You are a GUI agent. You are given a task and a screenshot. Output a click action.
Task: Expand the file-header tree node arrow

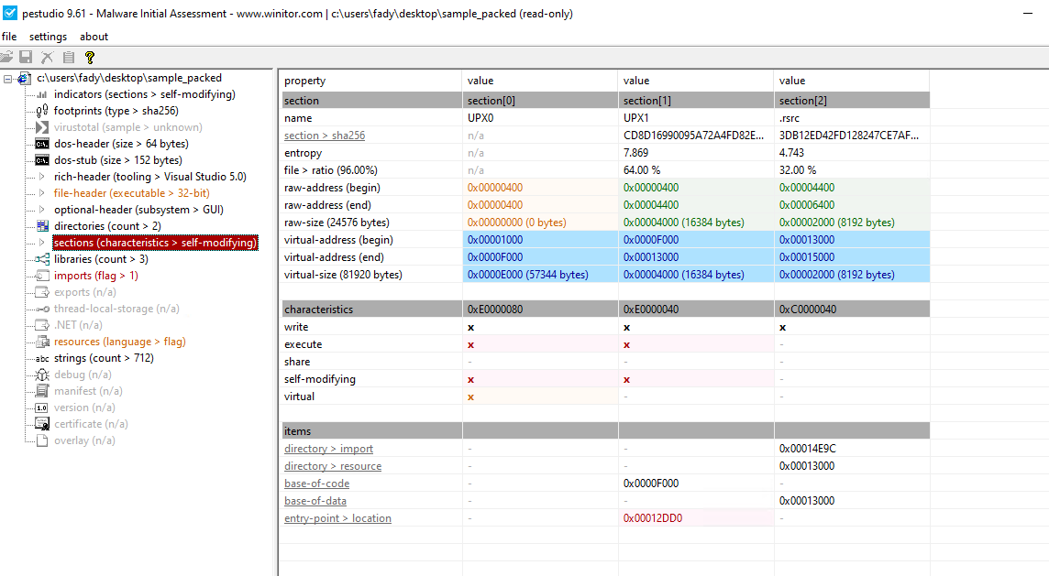click(x=41, y=193)
